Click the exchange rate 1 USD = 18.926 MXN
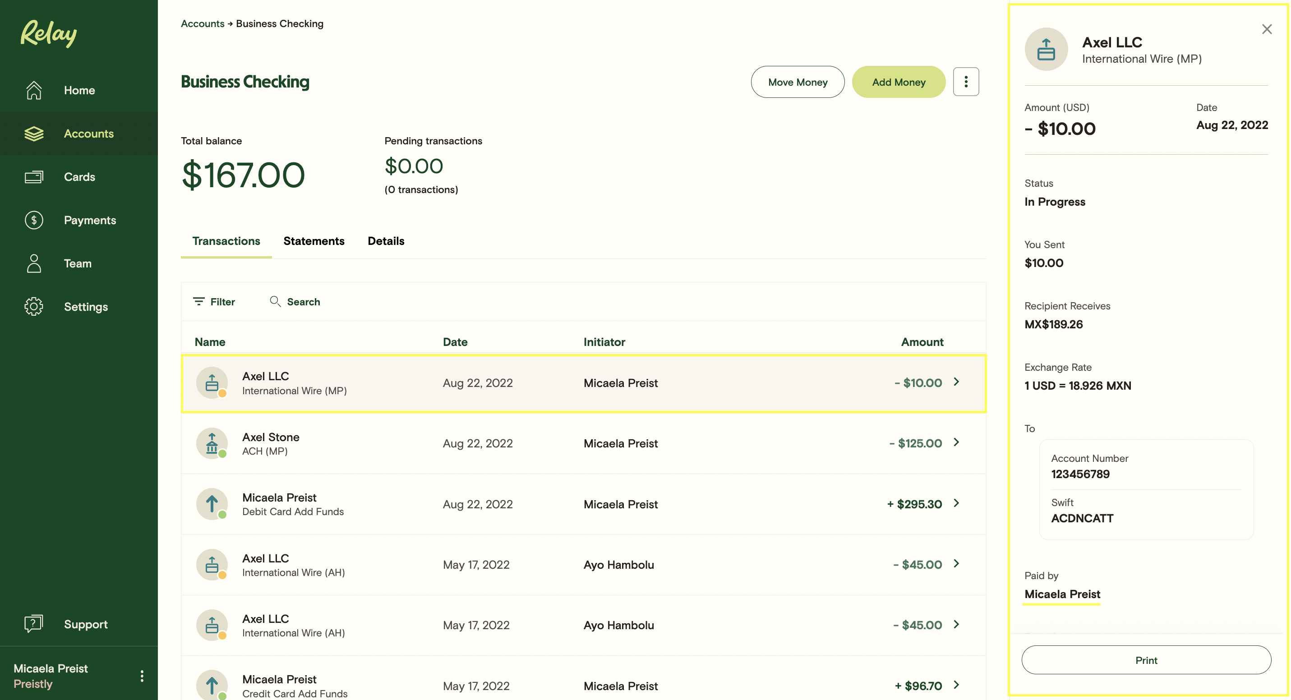This screenshot has width=1291, height=700. point(1078,386)
